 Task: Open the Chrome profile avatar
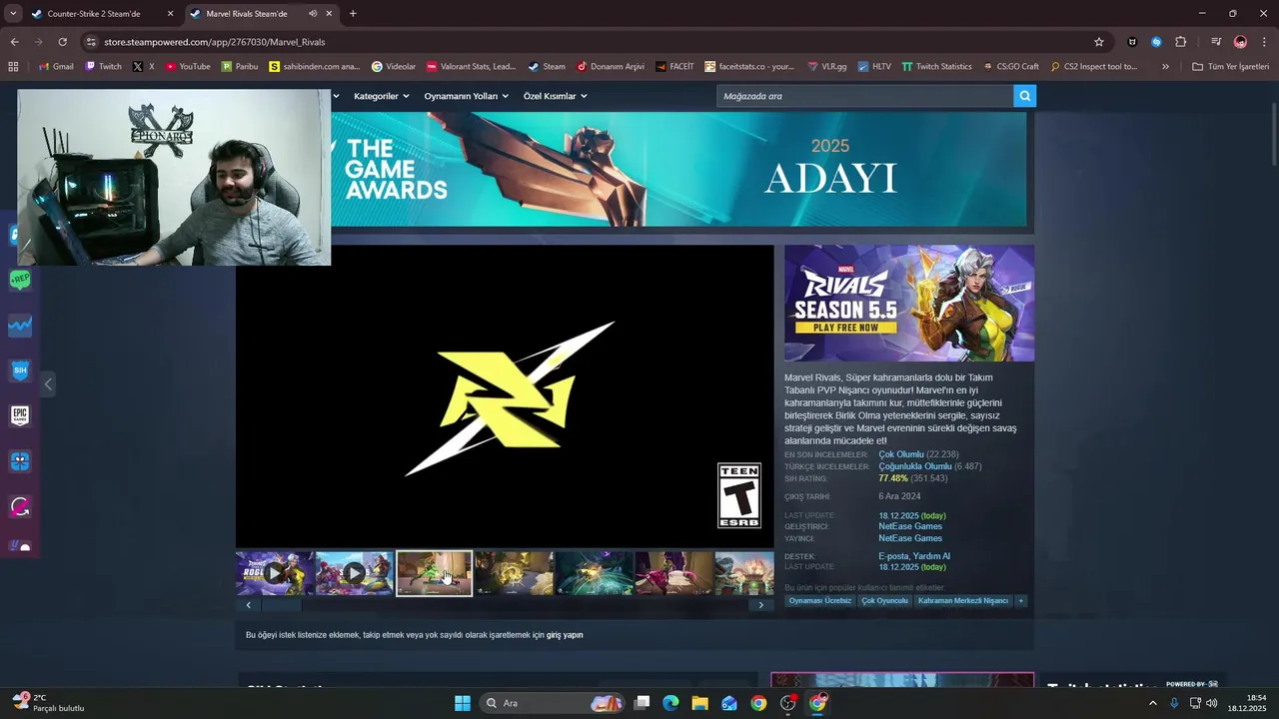1240,42
